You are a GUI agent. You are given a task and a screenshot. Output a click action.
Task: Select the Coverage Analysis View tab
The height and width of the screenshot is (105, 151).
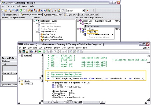point(31,15)
